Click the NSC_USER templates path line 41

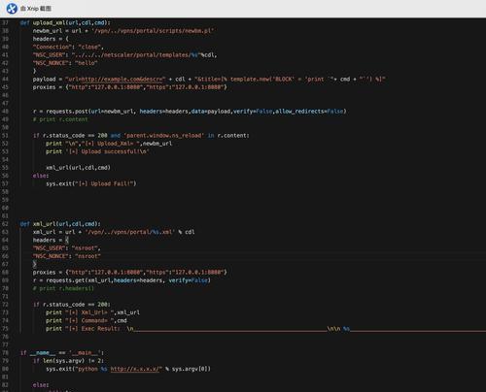(x=124, y=55)
